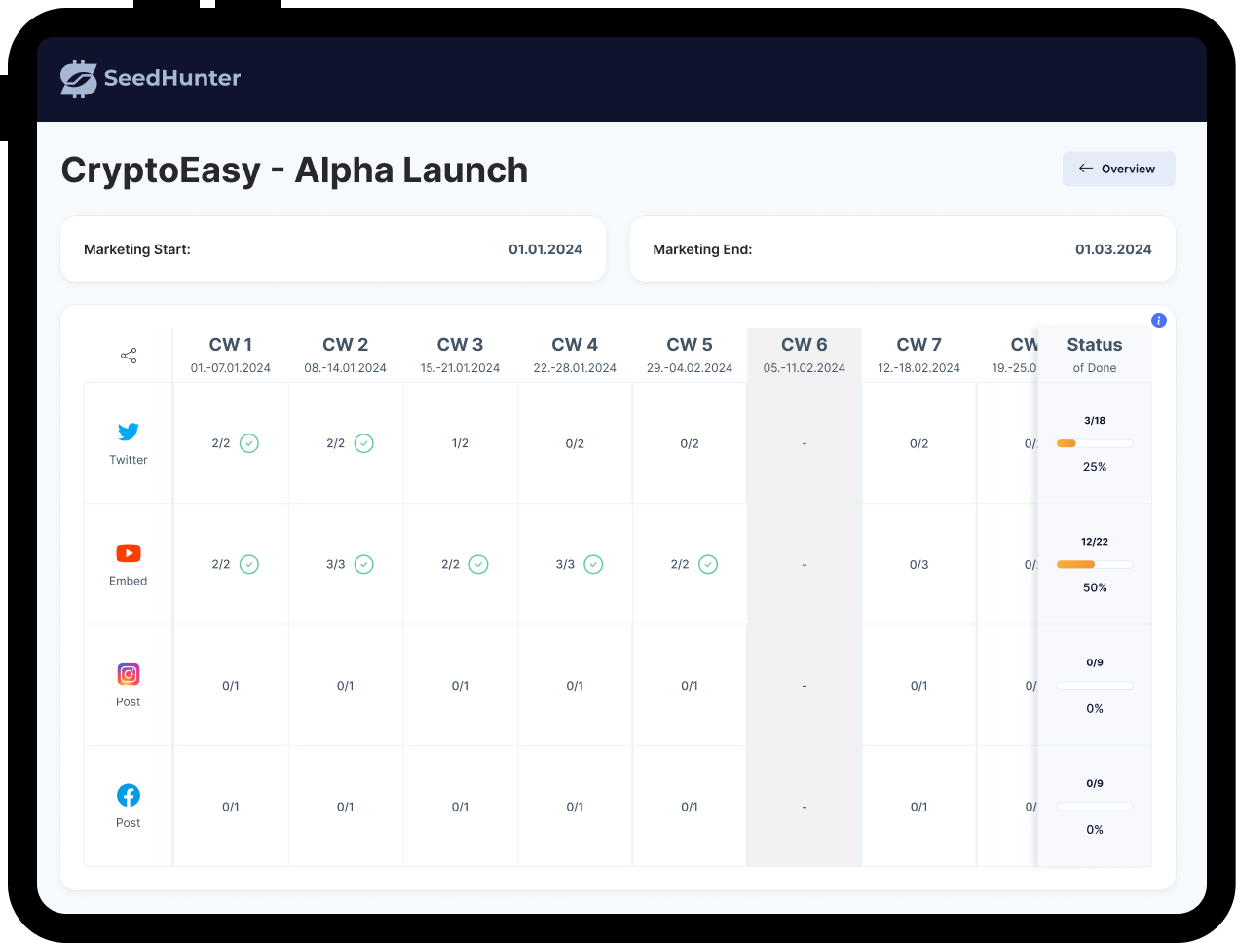The image size is (1236, 943).
Task: Click the Embed CW 1 green checkmark
Action: 249,564
